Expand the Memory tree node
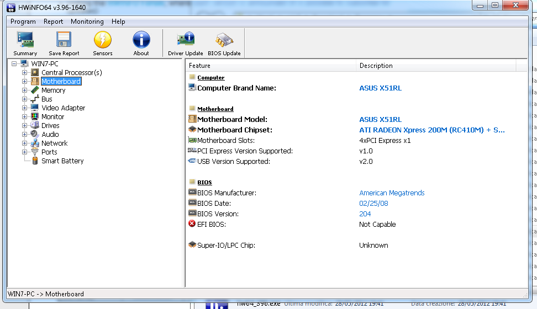 pyautogui.click(x=24, y=90)
